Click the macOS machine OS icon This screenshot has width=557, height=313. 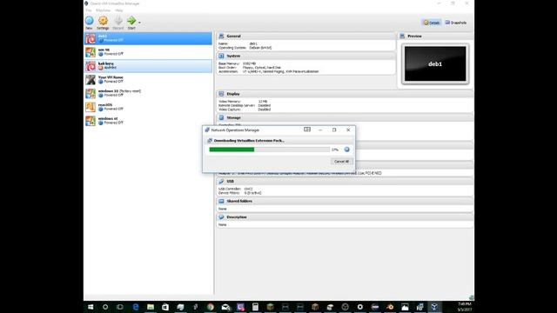pyautogui.click(x=91, y=107)
